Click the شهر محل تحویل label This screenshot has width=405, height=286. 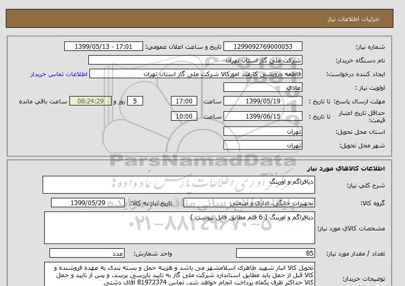click(x=362, y=145)
